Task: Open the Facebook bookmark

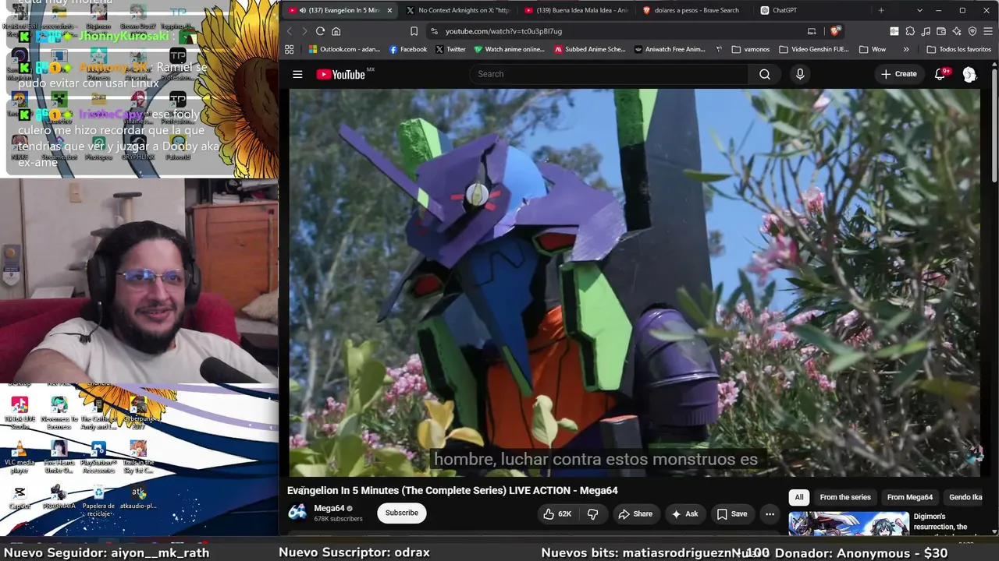Action: coord(407,49)
